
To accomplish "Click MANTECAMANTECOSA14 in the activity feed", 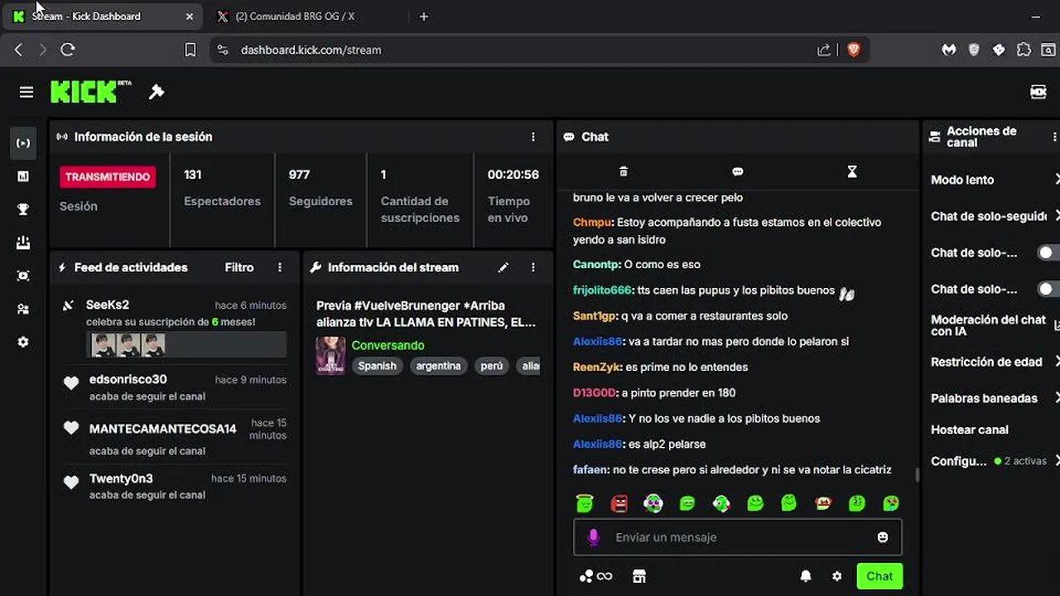I will [x=163, y=429].
